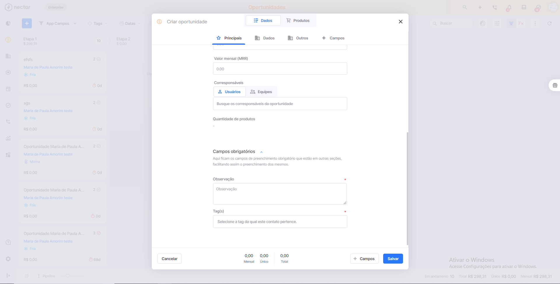Viewport: 560px width, 284px height.
Task: Select Usuários toggle under Corresponsáveis
Action: 230,92
